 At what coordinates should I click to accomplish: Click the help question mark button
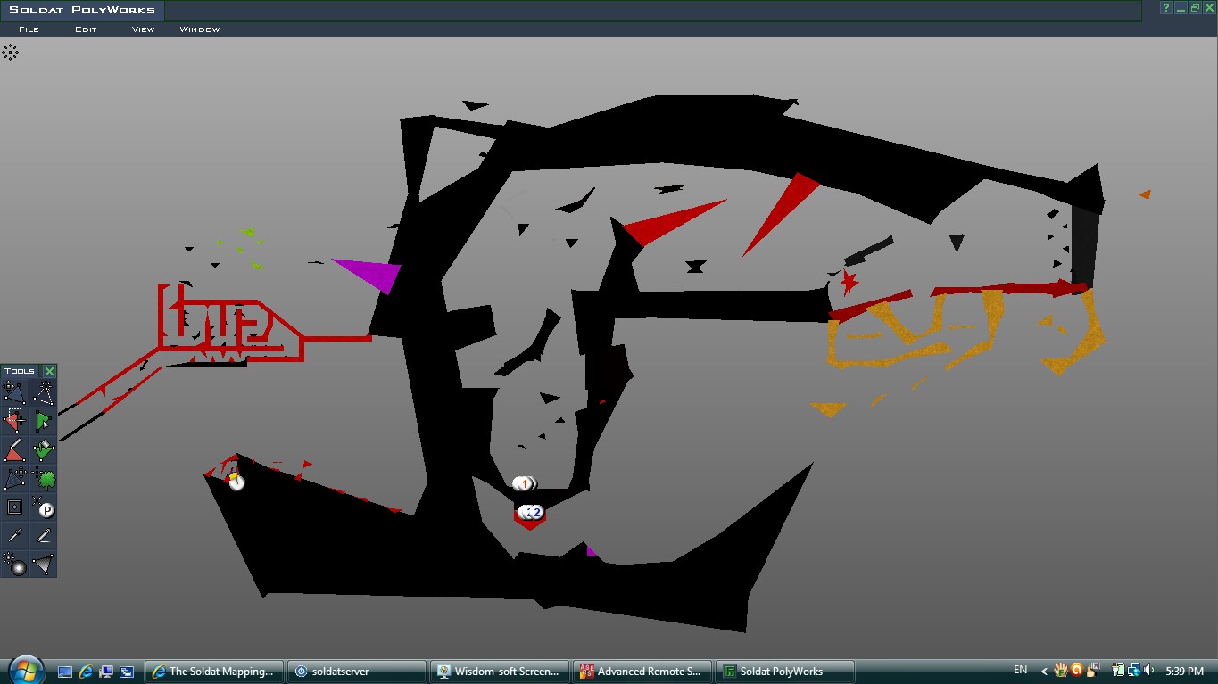click(x=1165, y=8)
